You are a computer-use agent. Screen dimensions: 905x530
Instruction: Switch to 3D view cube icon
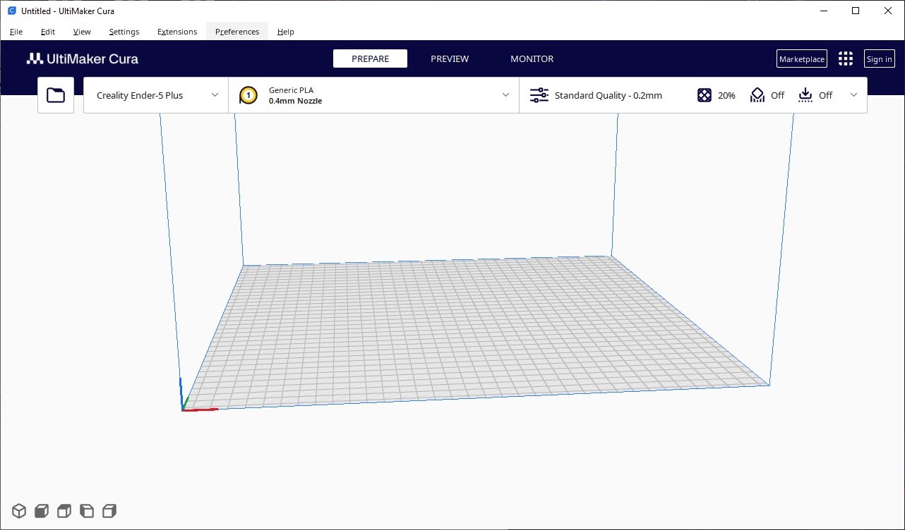pyautogui.click(x=18, y=511)
